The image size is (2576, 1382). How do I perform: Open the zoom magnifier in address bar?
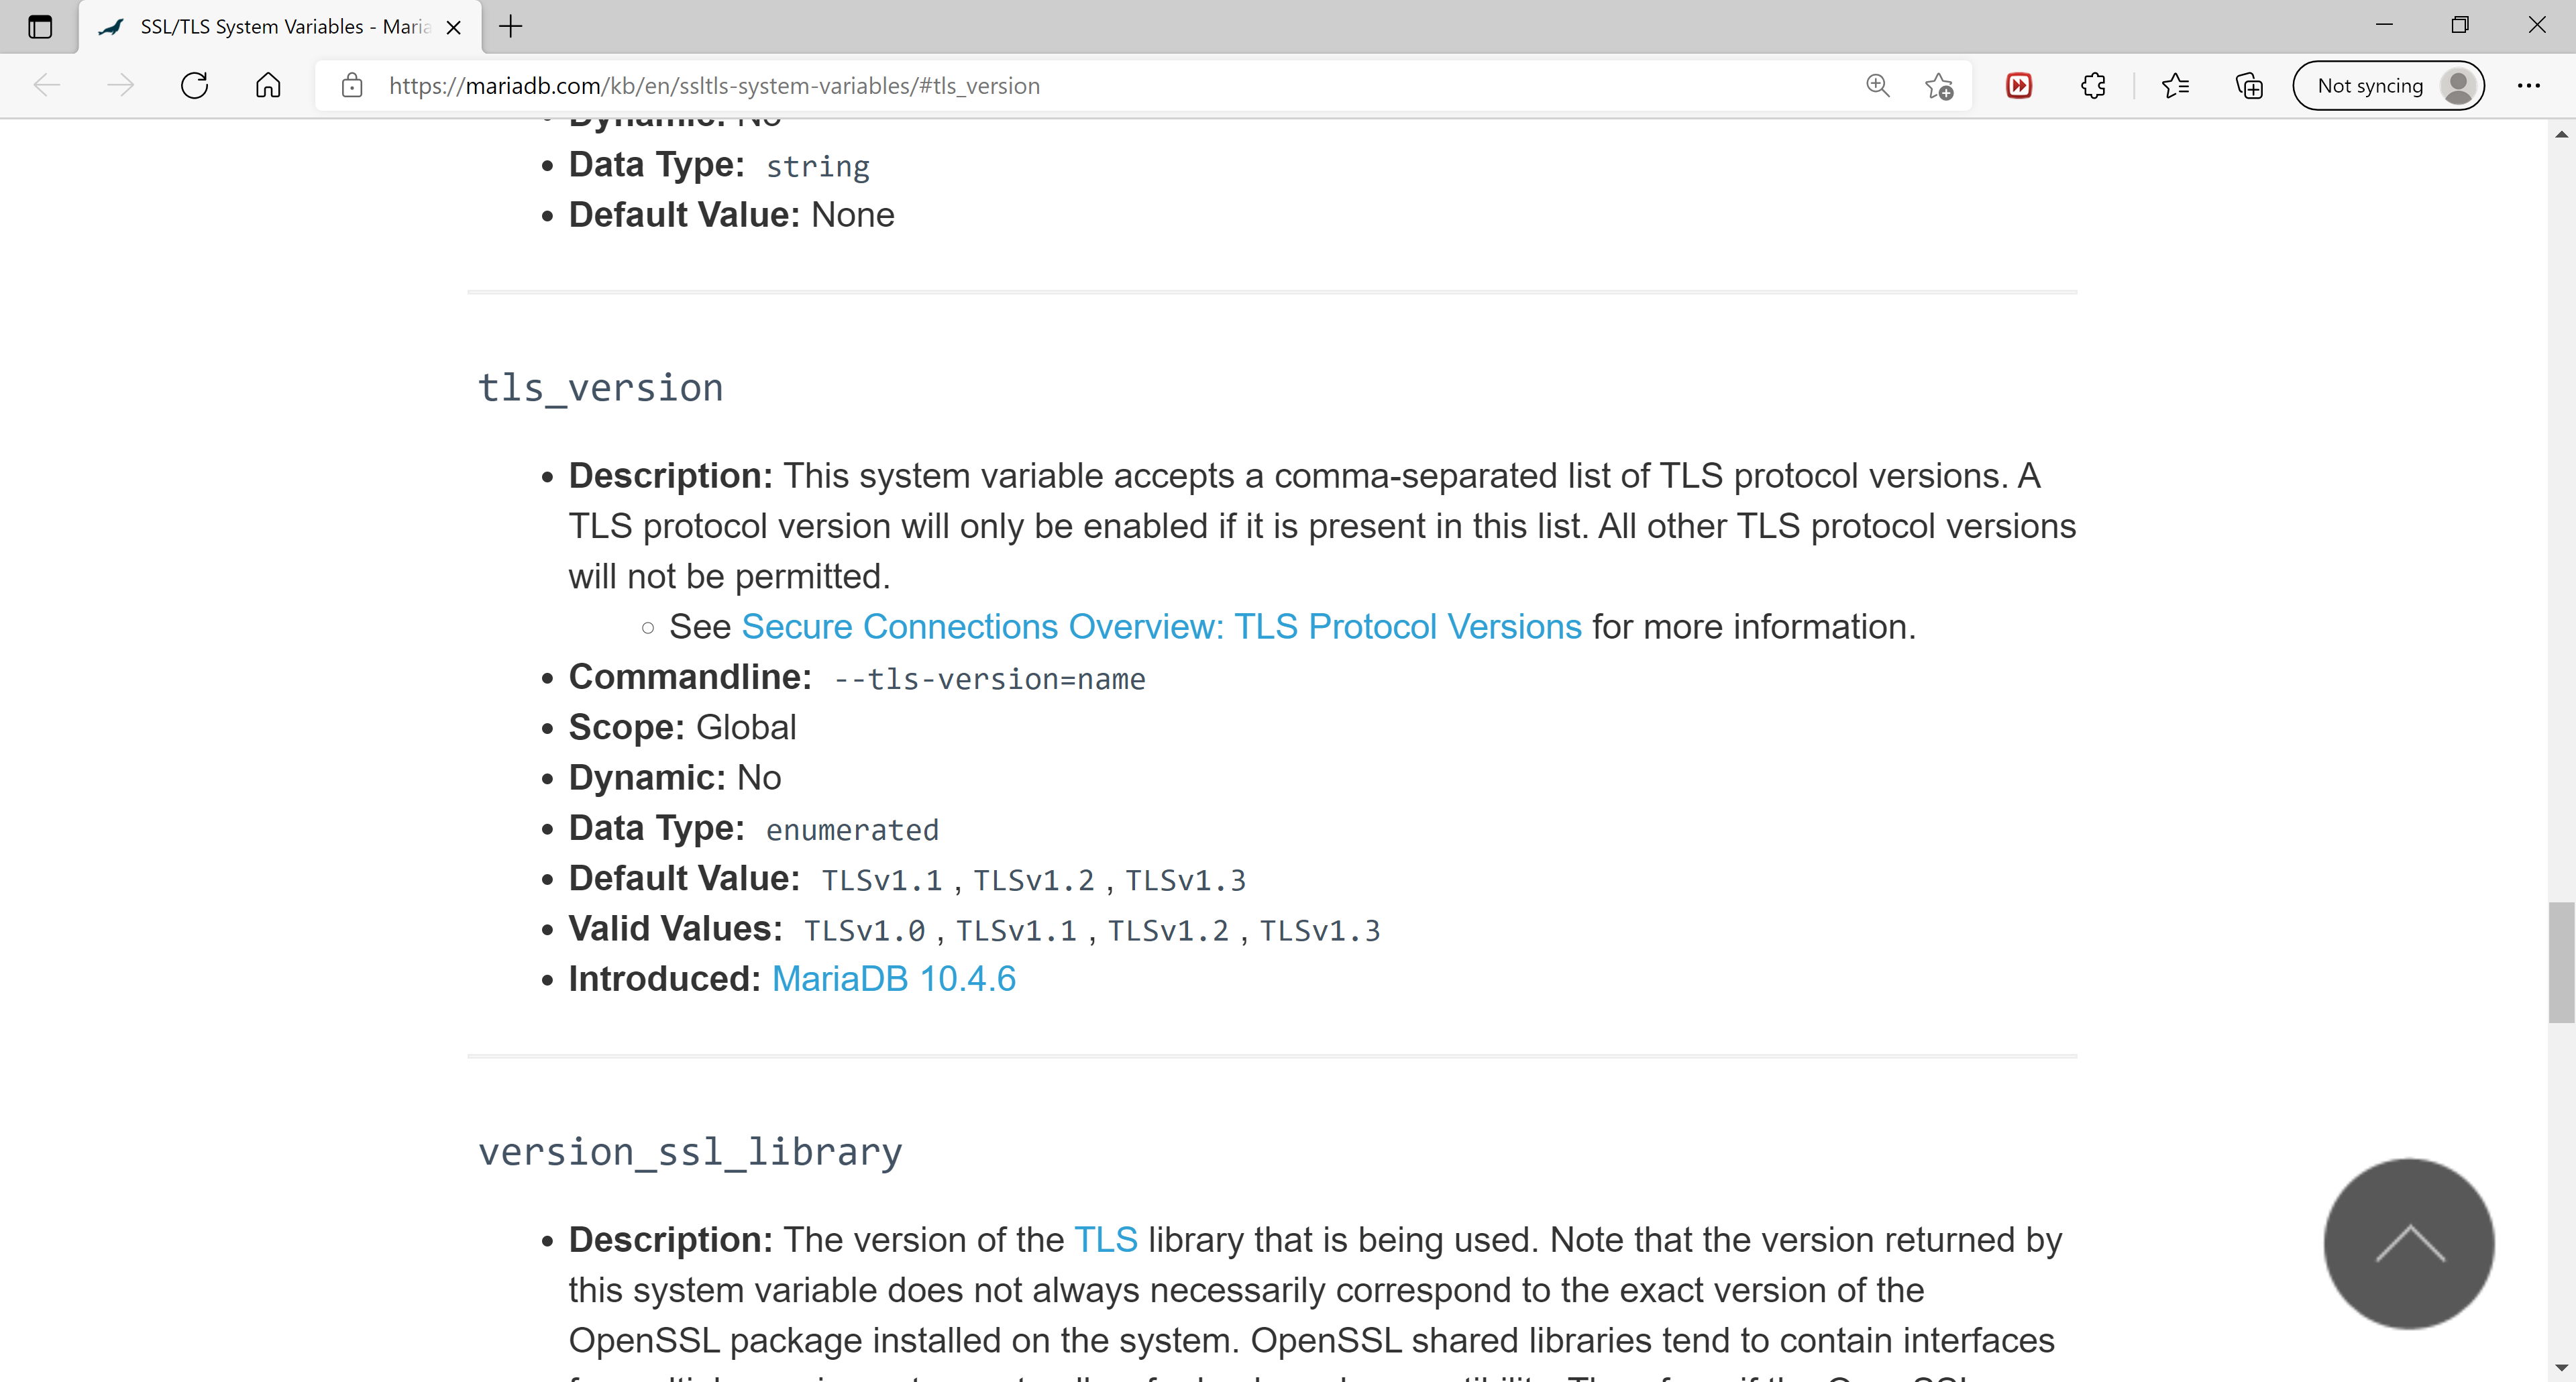1877,86
